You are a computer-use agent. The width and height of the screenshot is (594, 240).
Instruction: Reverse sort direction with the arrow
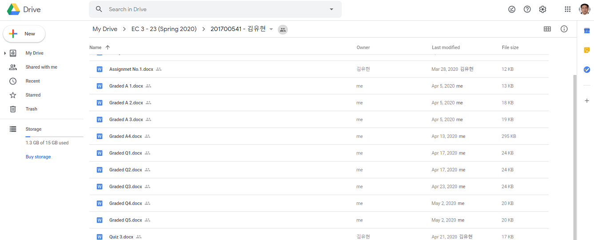[x=108, y=47]
